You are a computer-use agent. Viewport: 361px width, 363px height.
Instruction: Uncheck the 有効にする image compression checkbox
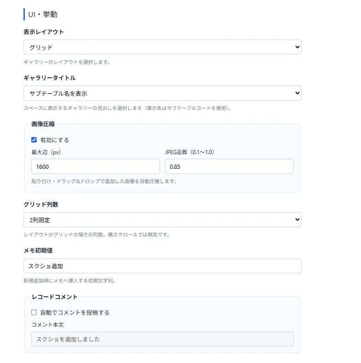click(x=34, y=140)
